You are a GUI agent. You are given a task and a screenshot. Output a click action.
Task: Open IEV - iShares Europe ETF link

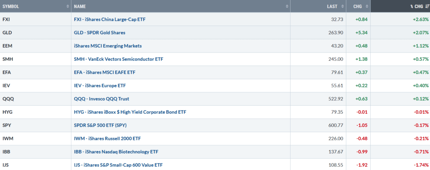(x=100, y=86)
